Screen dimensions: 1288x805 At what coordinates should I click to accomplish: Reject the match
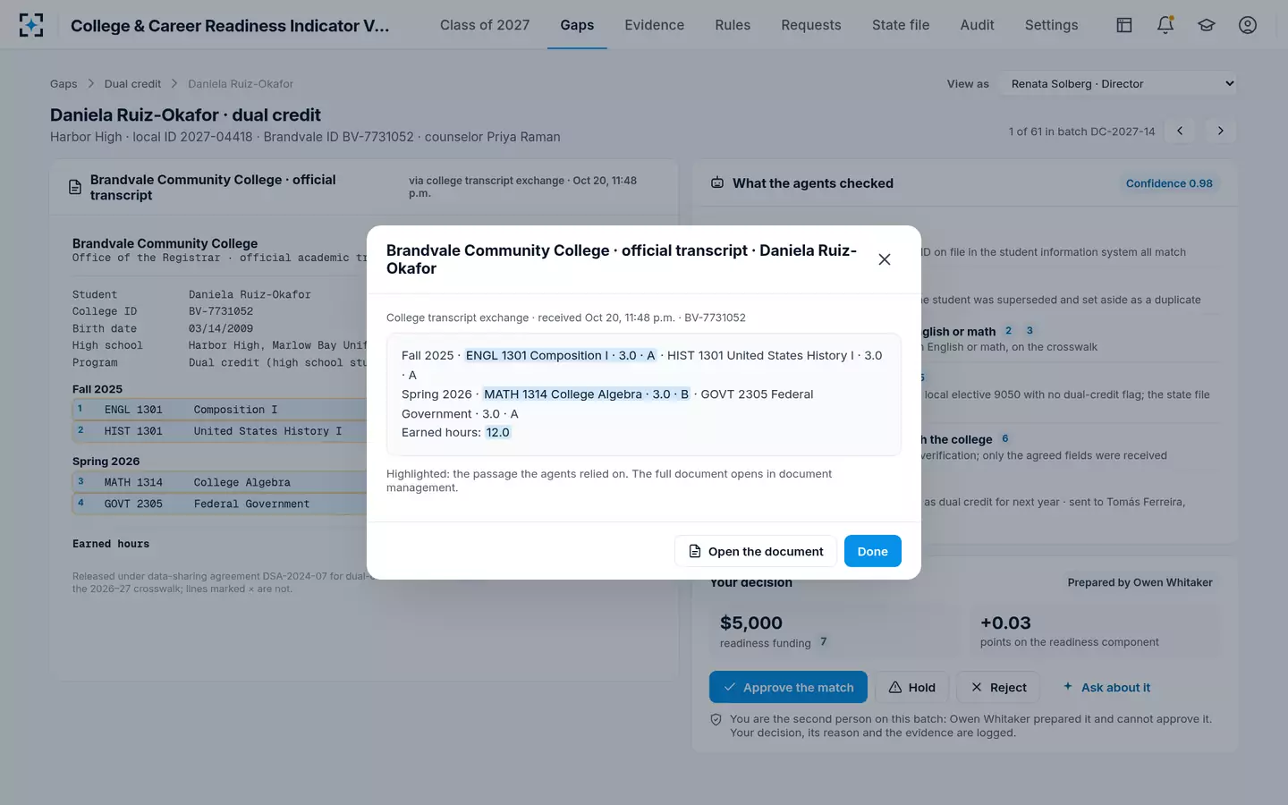tap(998, 687)
